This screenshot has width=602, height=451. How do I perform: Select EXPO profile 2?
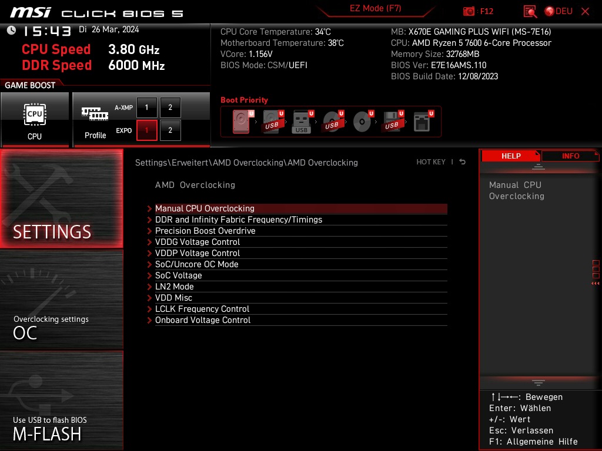pos(170,130)
